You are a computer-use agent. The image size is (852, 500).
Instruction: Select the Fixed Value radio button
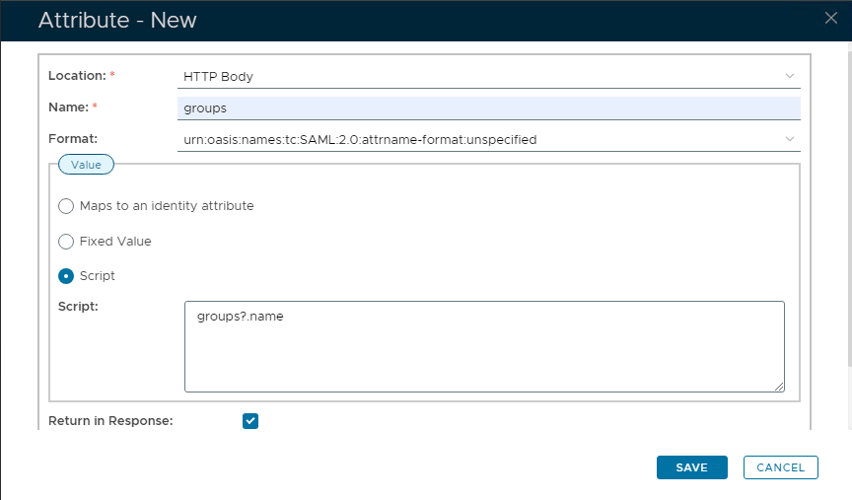tap(66, 242)
